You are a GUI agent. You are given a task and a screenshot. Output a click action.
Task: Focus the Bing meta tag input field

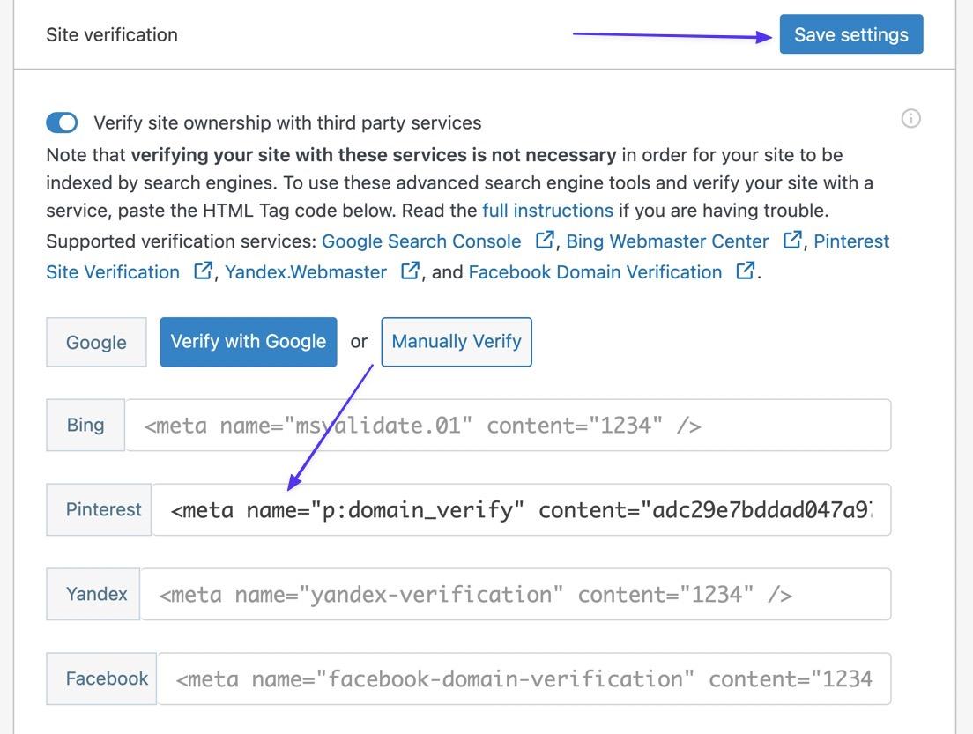[x=507, y=426]
